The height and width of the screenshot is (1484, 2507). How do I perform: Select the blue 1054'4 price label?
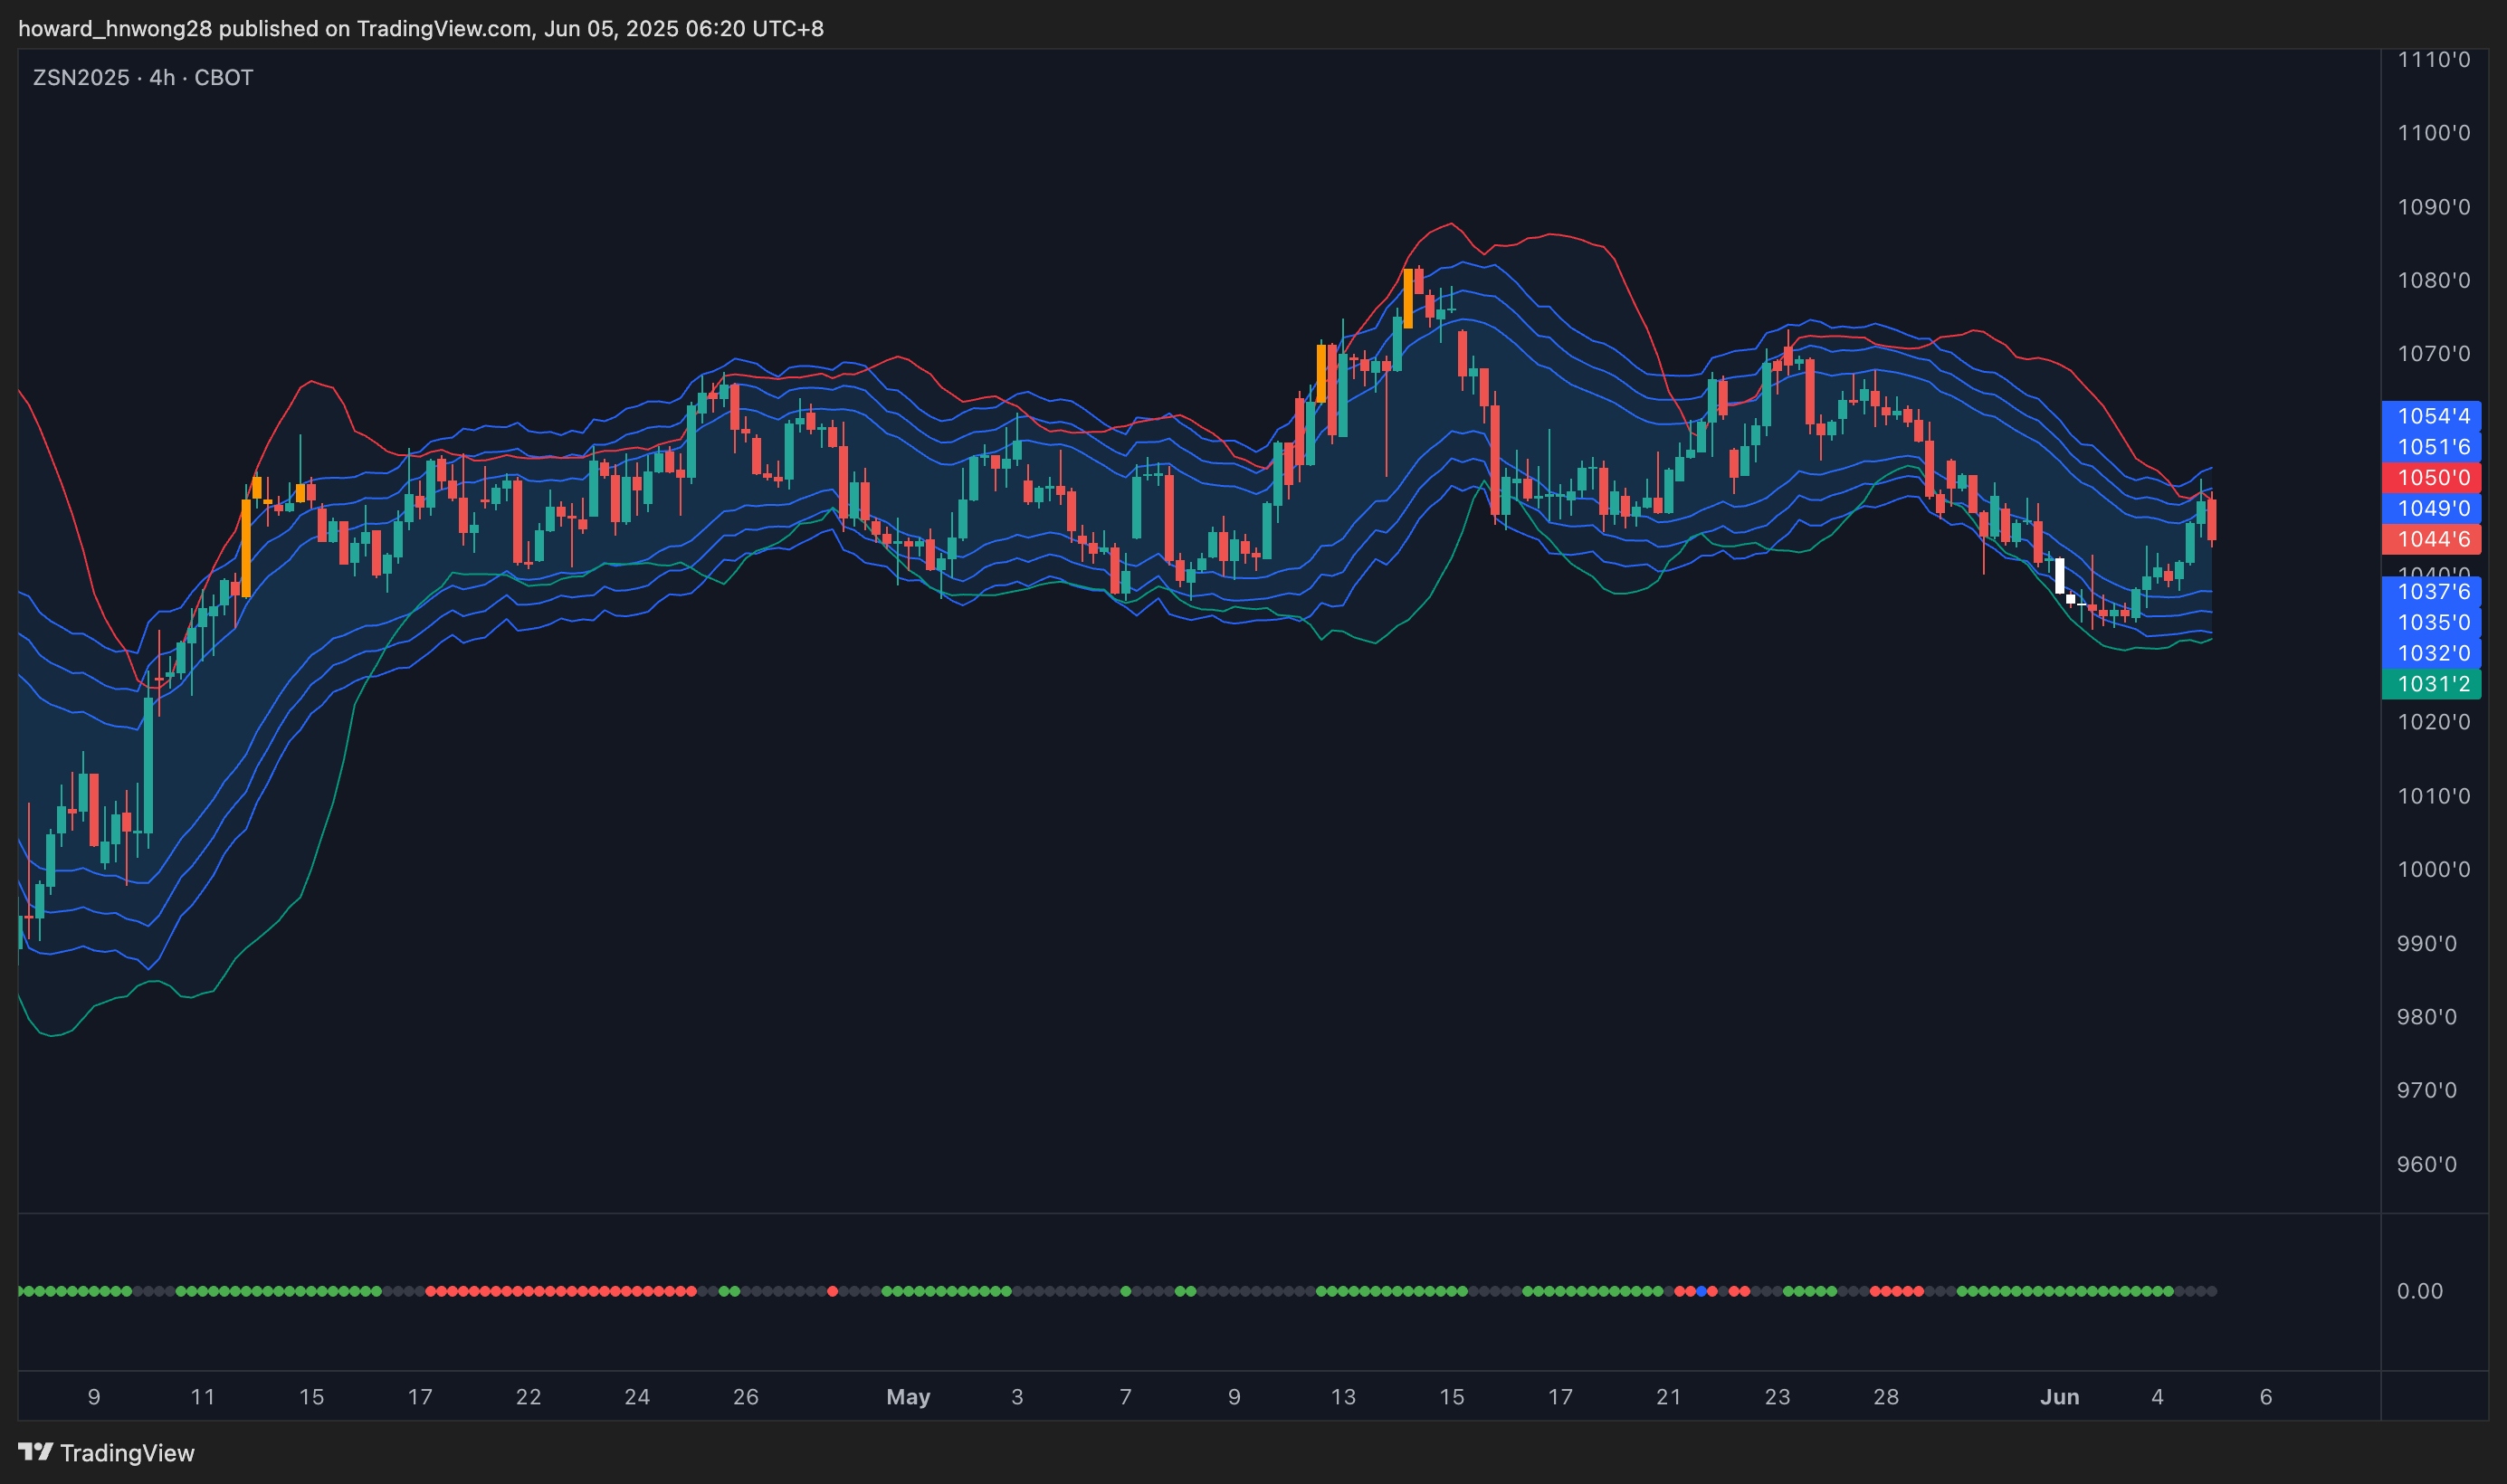pos(2432,416)
